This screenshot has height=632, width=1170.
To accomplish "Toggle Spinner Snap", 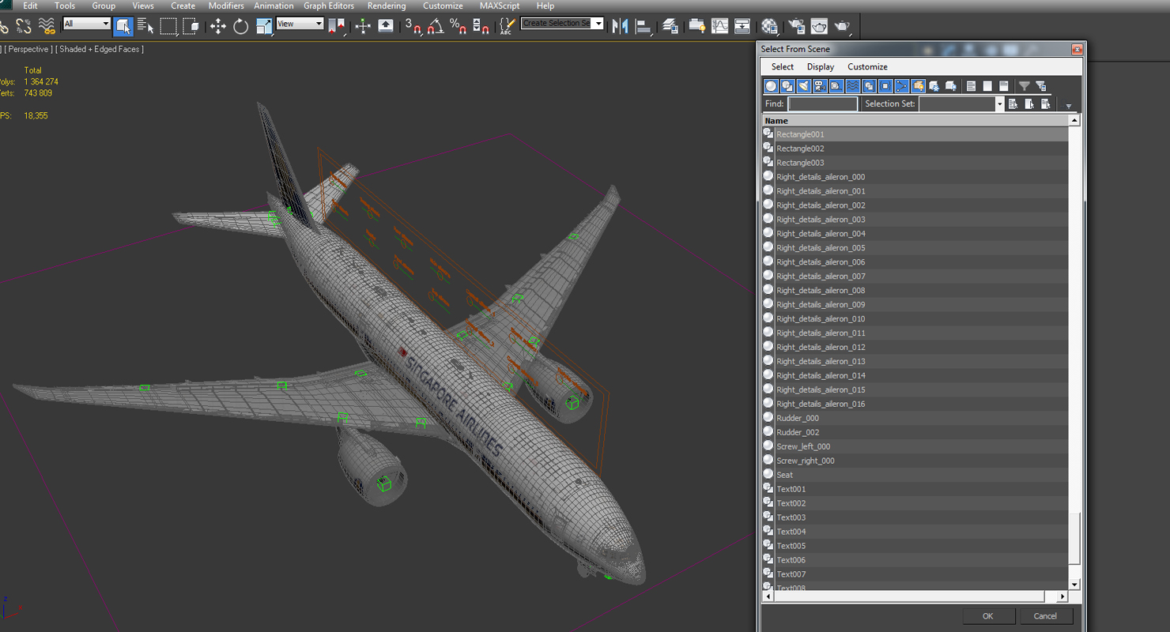I will pyautogui.click(x=481, y=26).
